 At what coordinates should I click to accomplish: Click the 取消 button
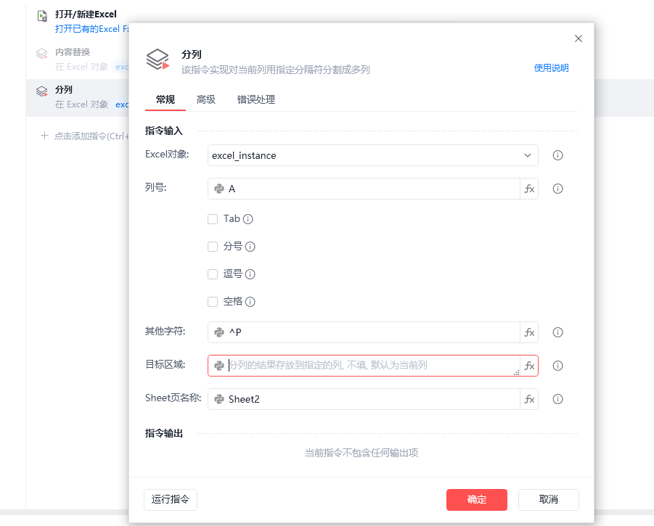549,500
